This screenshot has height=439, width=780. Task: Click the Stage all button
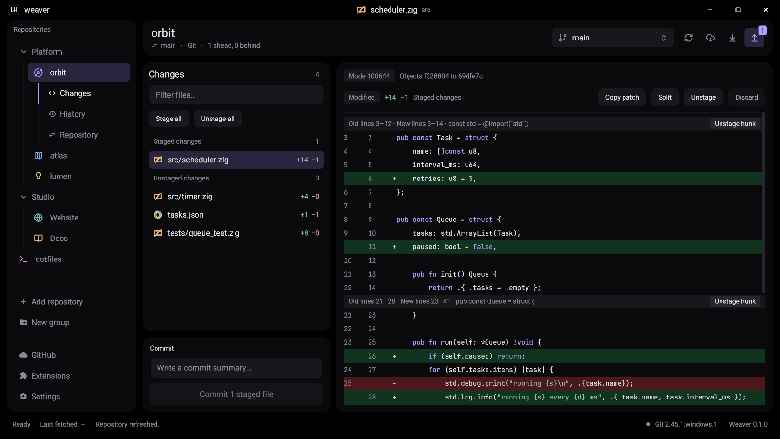pyautogui.click(x=169, y=119)
